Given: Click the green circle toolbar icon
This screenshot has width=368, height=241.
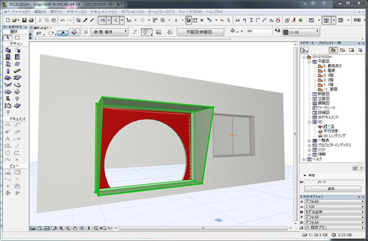Looking at the screenshot, I should click(x=301, y=20).
